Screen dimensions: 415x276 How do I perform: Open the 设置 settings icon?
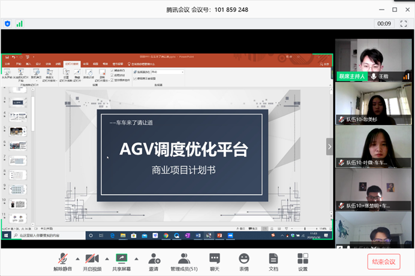[303, 259]
